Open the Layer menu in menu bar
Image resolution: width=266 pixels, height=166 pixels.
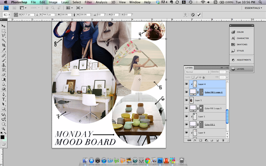(65, 2)
